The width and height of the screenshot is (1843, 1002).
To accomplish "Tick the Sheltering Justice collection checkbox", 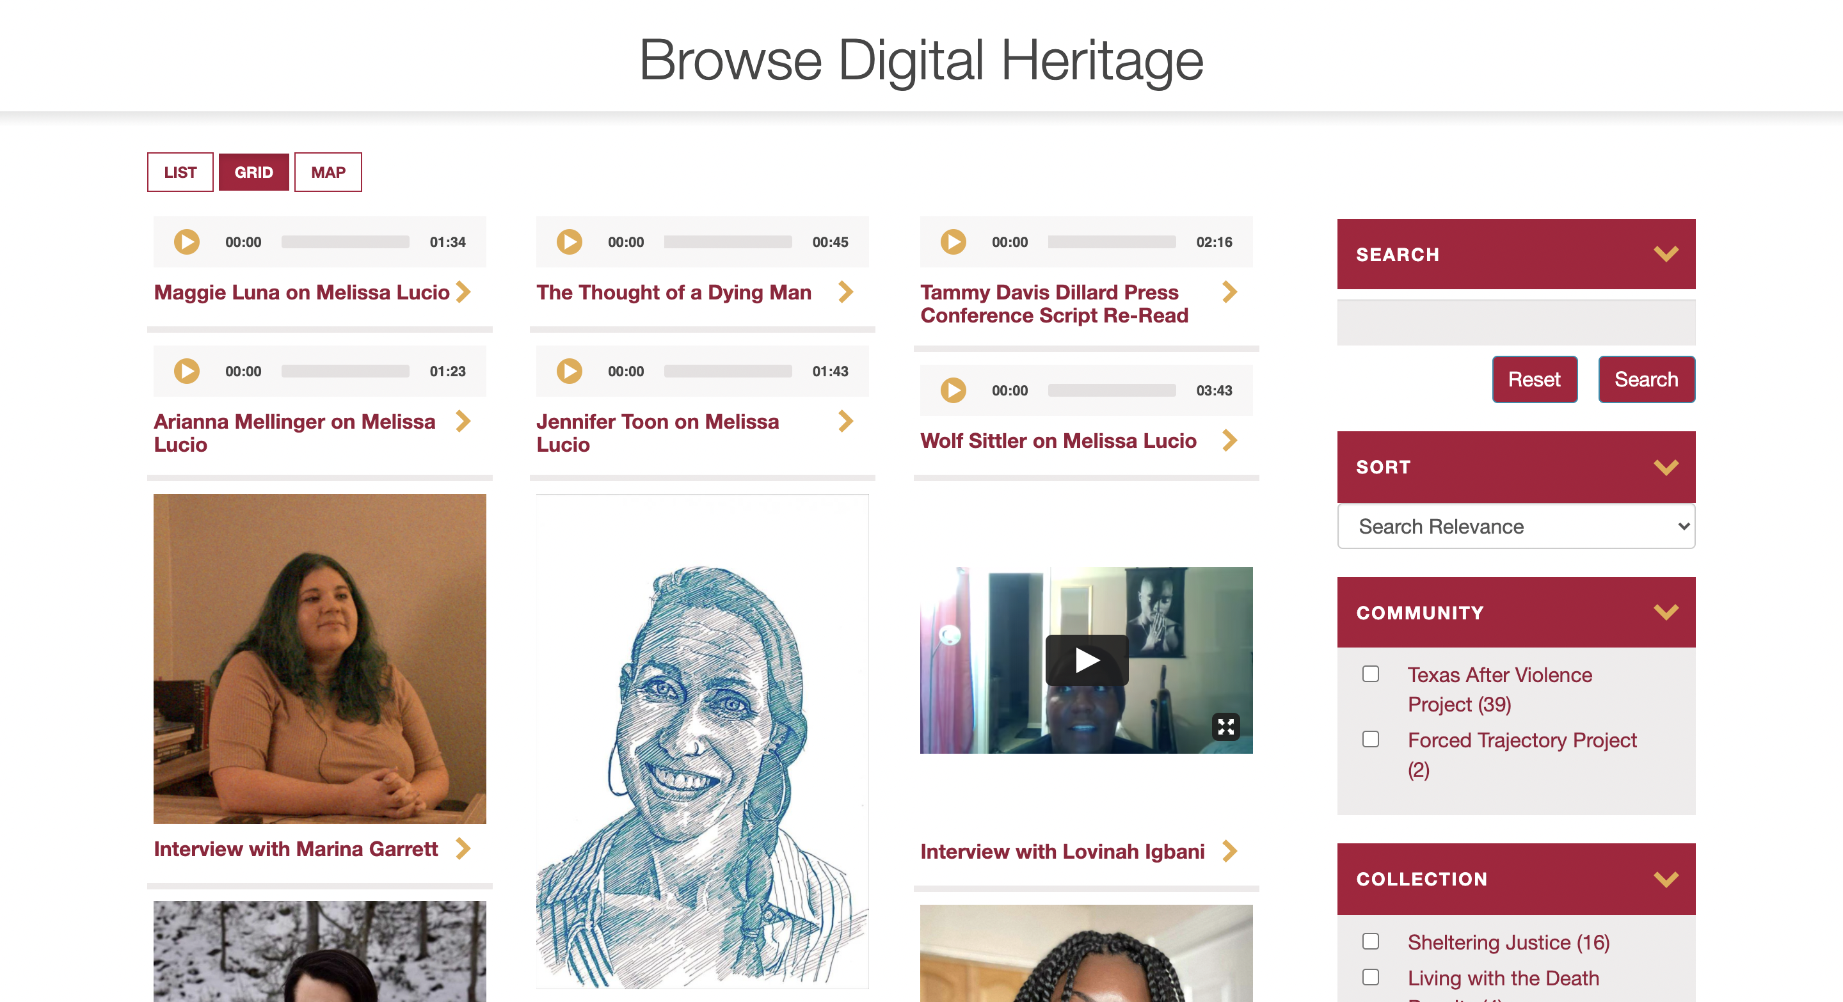I will (1370, 941).
